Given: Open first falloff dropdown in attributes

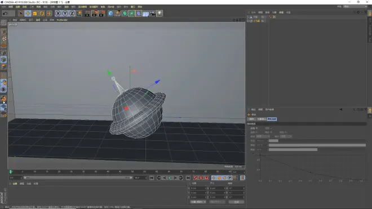Looking at the screenshot, I should pos(263,136).
